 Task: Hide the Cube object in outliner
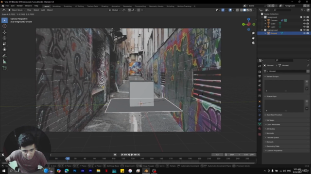(304, 24)
